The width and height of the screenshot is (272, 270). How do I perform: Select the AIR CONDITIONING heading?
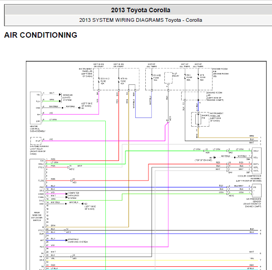40,35
